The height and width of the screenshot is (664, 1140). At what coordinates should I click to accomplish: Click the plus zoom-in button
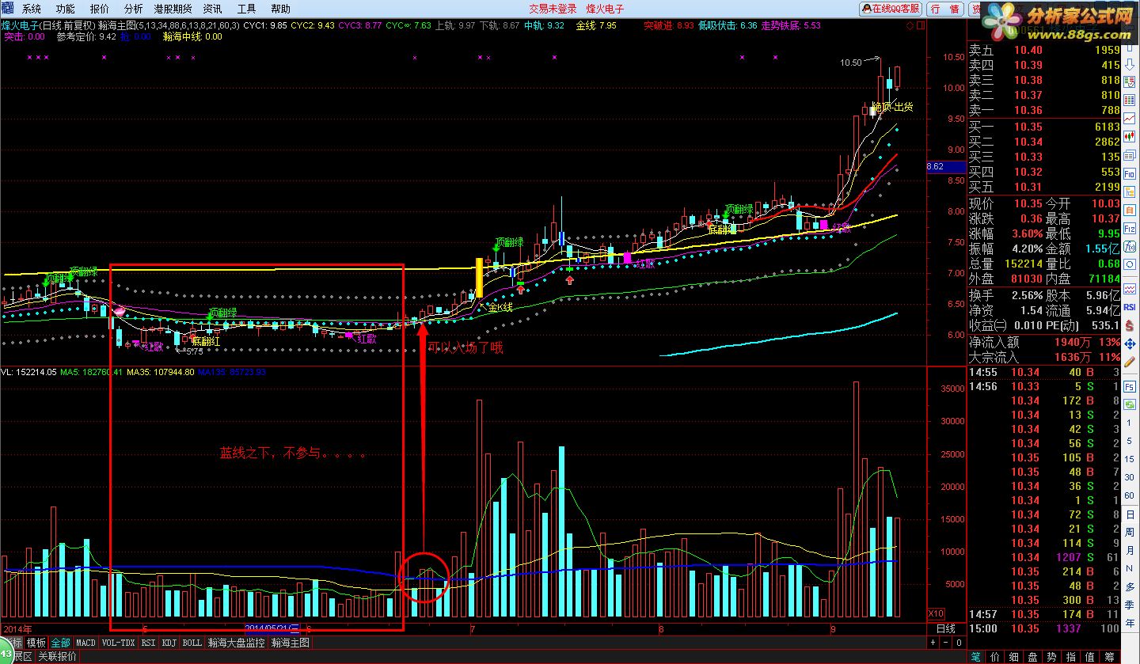click(933, 643)
